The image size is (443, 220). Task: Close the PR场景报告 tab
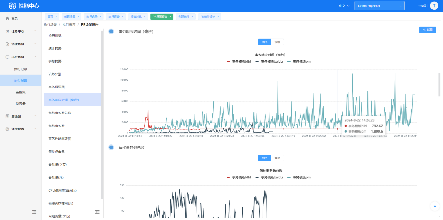170,17
